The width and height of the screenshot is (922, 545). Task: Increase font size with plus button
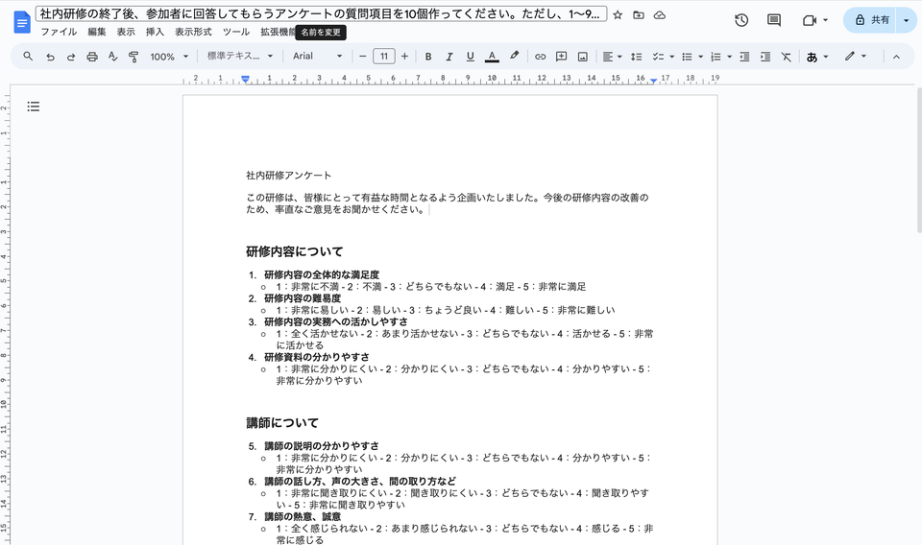click(404, 57)
